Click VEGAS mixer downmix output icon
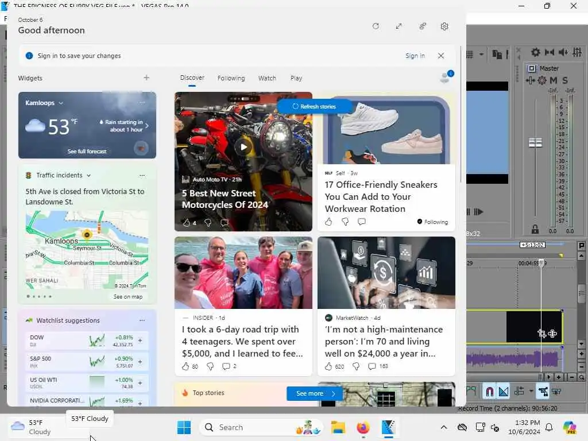Screen dimensions: 588x441 tap(550, 52)
